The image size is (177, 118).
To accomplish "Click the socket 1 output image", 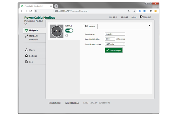I will coord(57,31).
